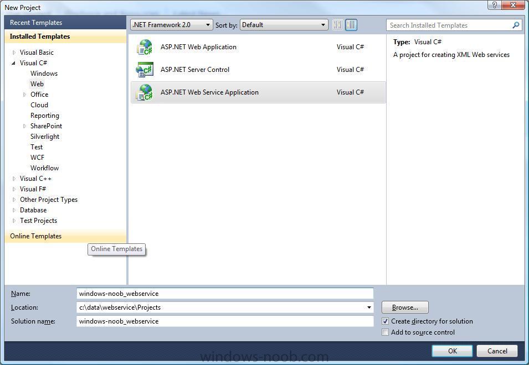Select the Web category
The image size is (529, 365).
37,84
